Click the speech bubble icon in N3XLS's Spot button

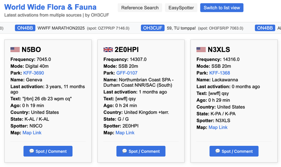click(x=218, y=151)
